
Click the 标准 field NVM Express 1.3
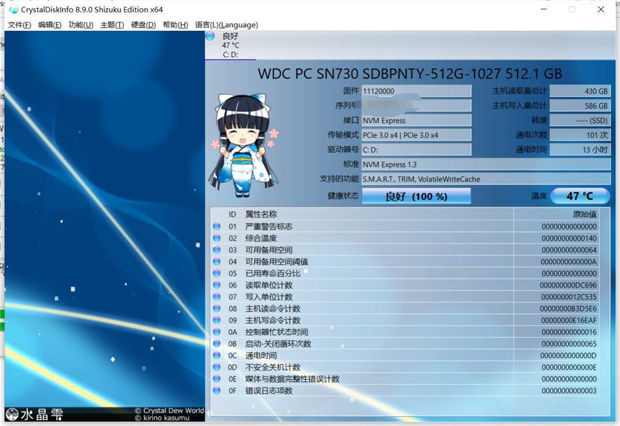(x=486, y=164)
